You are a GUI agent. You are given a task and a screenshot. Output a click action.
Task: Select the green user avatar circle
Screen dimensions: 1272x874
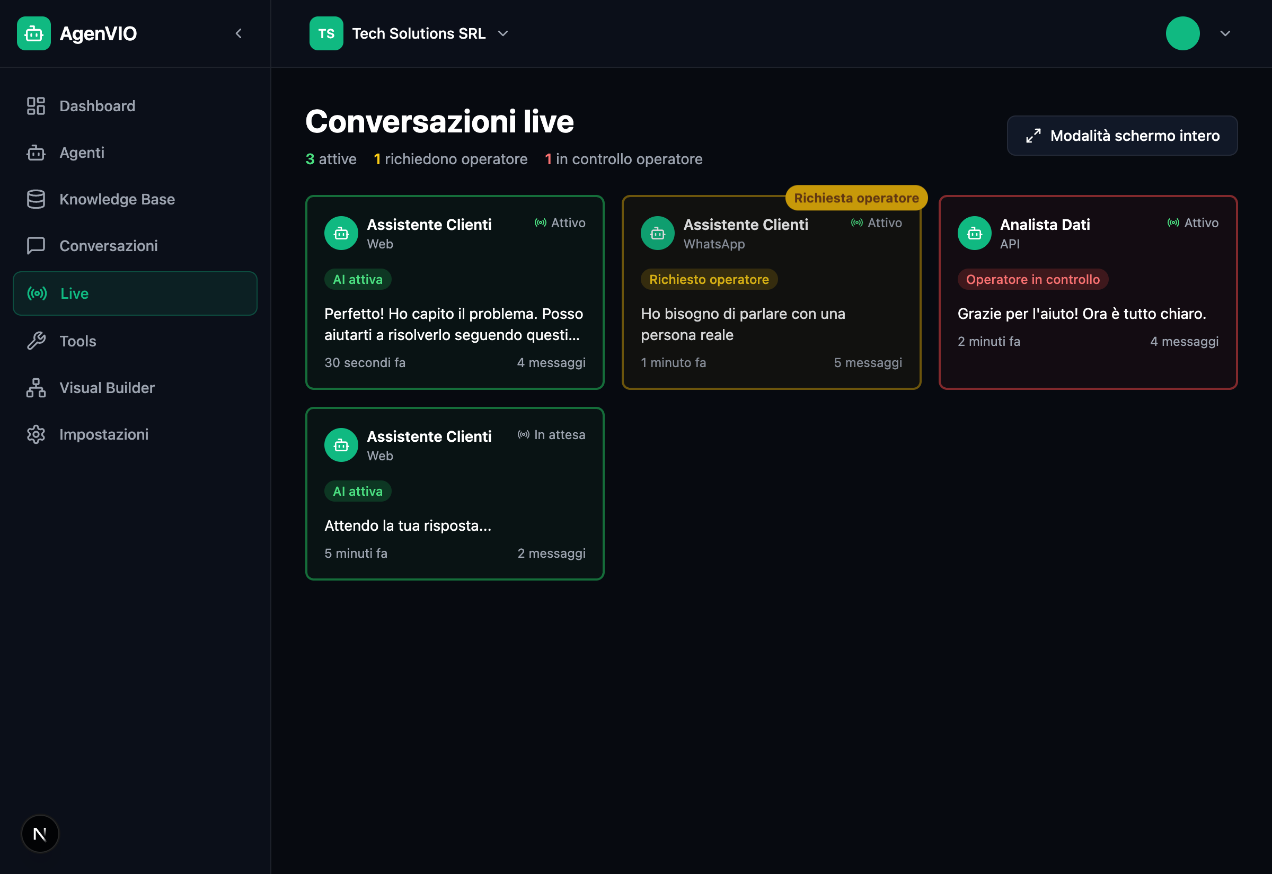[1183, 33]
